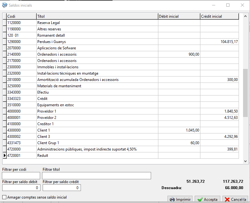This screenshot has width=250, height=203.
Task: Click the printer icon on Imprimir
Action: pos(172,200)
